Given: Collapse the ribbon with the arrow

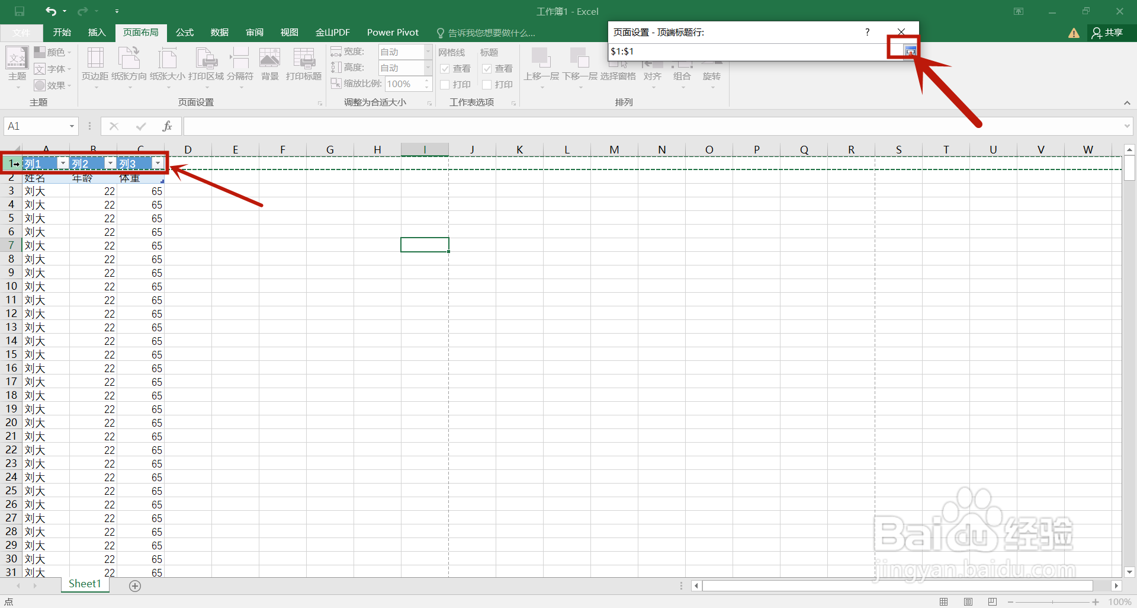Looking at the screenshot, I should [1127, 103].
